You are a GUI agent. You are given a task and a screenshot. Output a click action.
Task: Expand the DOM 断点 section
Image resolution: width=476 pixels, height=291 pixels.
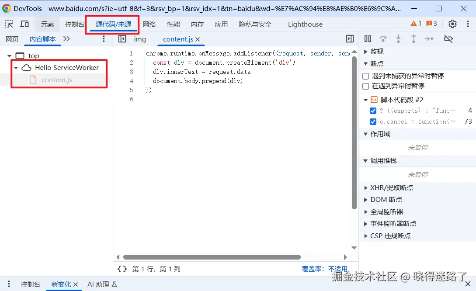click(366, 200)
